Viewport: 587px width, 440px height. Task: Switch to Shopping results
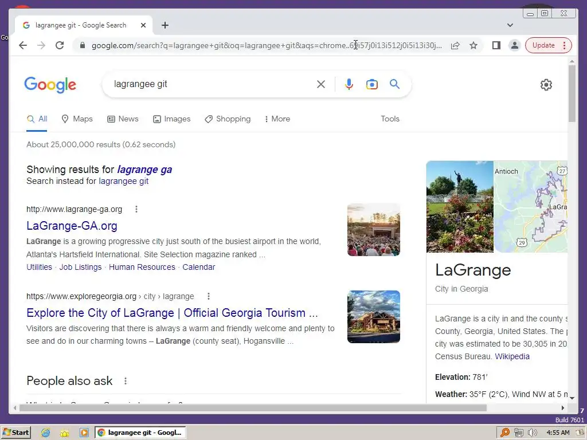click(x=228, y=119)
